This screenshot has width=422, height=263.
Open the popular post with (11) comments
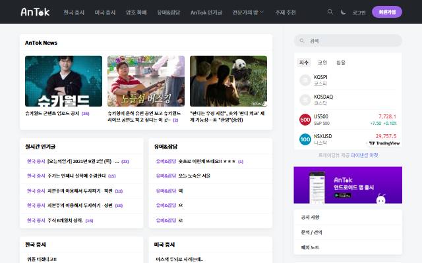coord(80,191)
